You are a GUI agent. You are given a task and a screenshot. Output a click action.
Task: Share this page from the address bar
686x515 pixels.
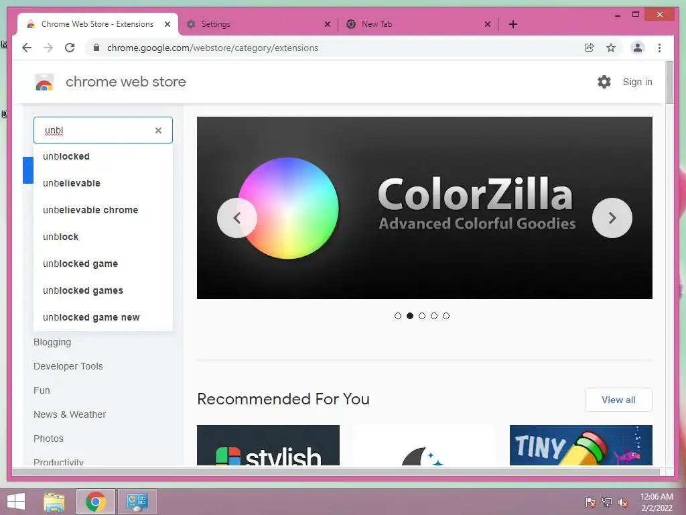(590, 48)
